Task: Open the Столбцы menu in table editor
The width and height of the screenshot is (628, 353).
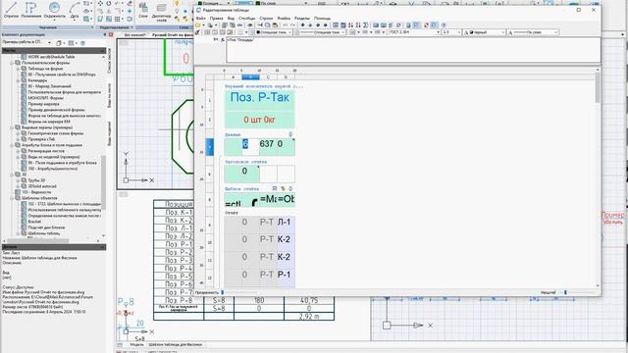Action: click(x=246, y=19)
